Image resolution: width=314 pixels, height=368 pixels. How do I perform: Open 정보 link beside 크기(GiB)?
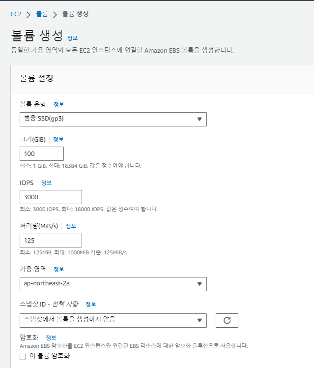58,139
